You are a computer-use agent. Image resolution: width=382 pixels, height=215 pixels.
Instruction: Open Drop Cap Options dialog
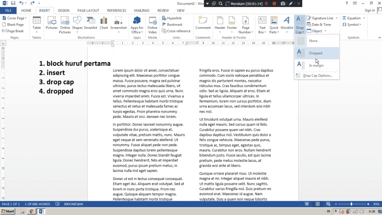(317, 76)
